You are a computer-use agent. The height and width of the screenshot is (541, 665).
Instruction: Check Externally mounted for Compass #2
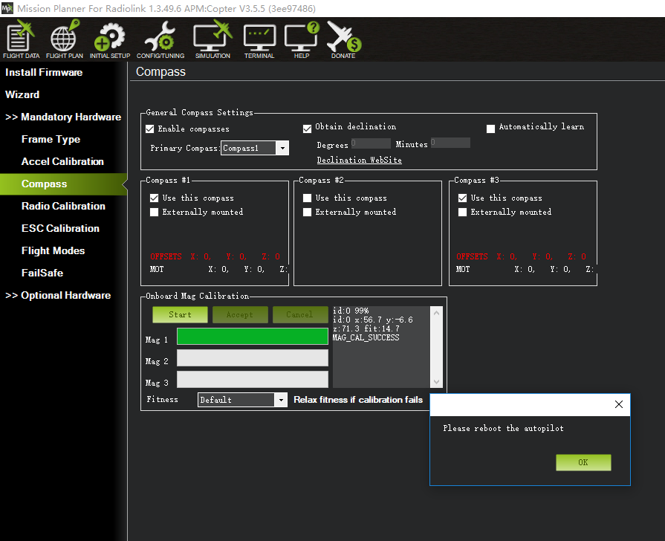[308, 213]
